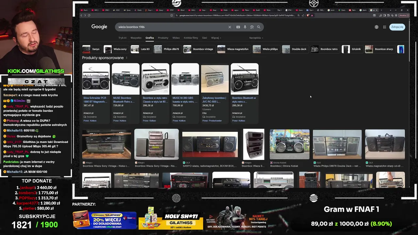Click the '2438,75 zł' price text
418x235 pixels.
pyautogui.click(x=208, y=105)
